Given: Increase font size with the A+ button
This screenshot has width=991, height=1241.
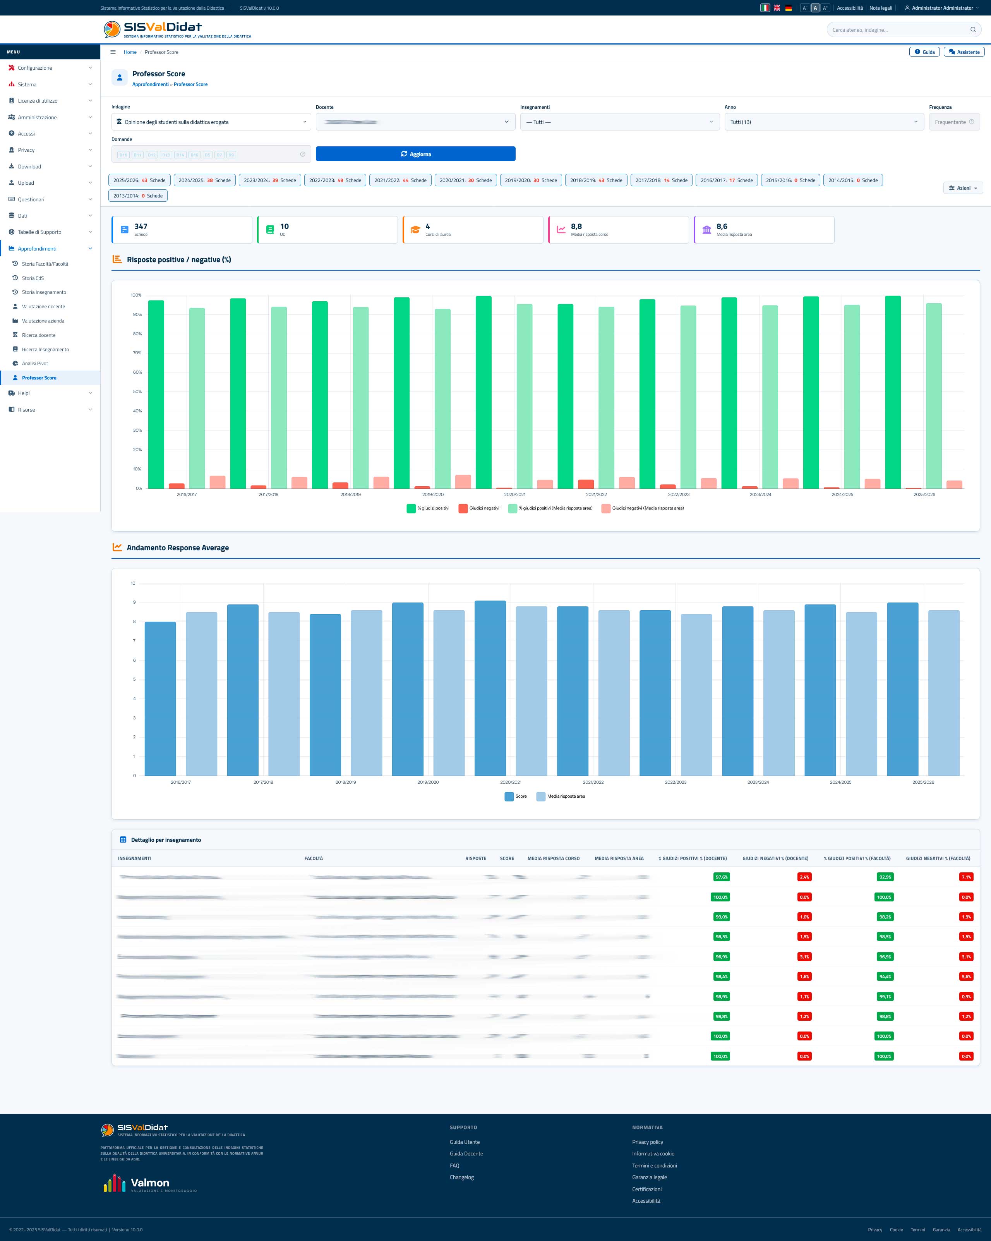Looking at the screenshot, I should [825, 8].
